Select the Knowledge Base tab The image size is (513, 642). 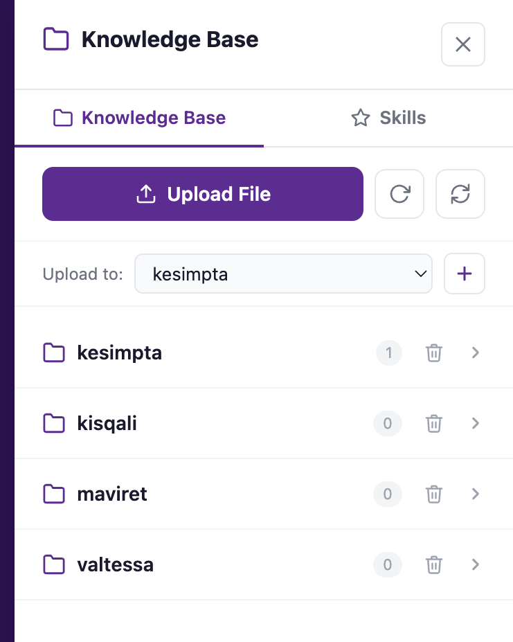click(139, 118)
